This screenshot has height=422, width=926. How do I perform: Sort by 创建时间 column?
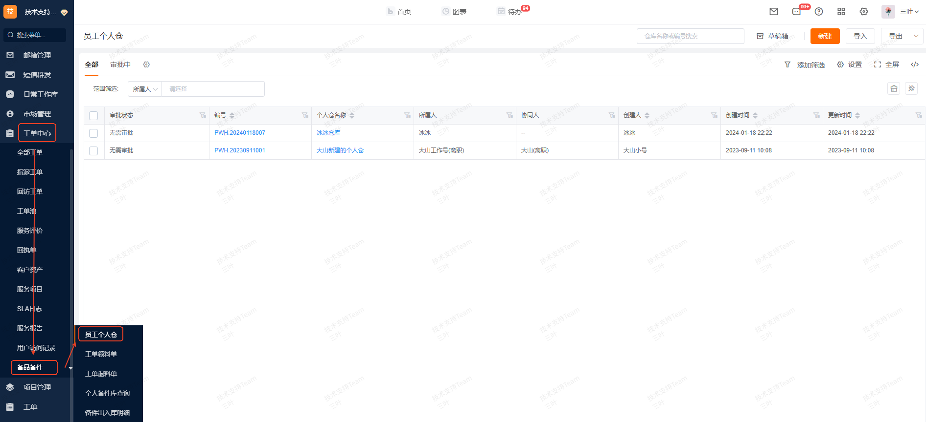tap(755, 115)
